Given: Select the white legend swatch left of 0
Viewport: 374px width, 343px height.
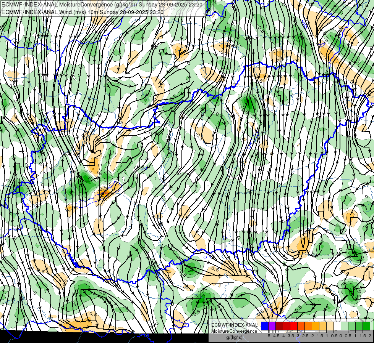Looking at the screenshot, I should tap(337, 326).
